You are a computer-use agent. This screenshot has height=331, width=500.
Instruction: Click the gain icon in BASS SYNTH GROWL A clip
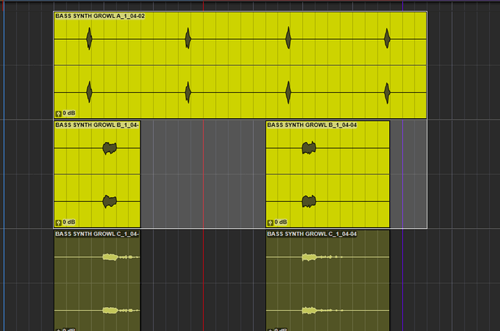(59, 114)
